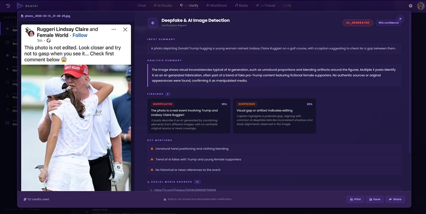Click the BeatAI logo icon
The width and height of the screenshot is (426, 214).
pyautogui.click(x=20, y=5)
